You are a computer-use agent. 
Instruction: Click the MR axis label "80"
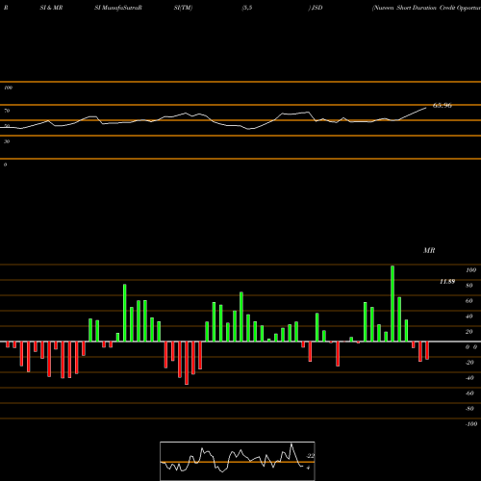[x=469, y=286]
